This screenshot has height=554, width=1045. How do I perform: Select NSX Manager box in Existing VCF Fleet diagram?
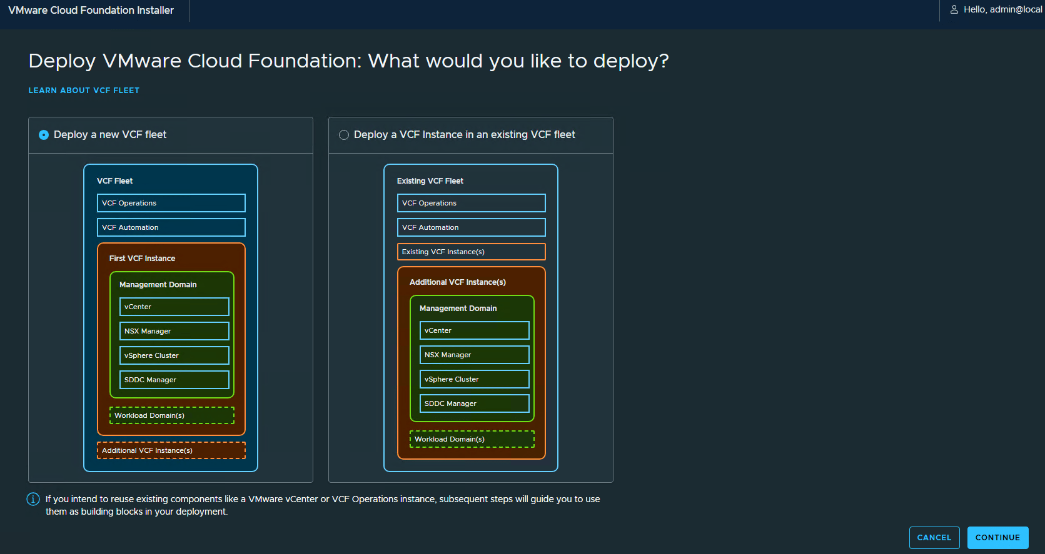475,355
